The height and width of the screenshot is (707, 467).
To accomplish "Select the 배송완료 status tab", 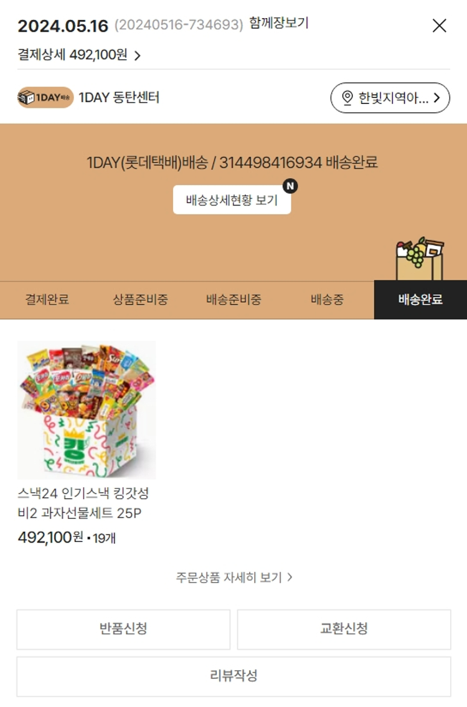I will coord(420,300).
